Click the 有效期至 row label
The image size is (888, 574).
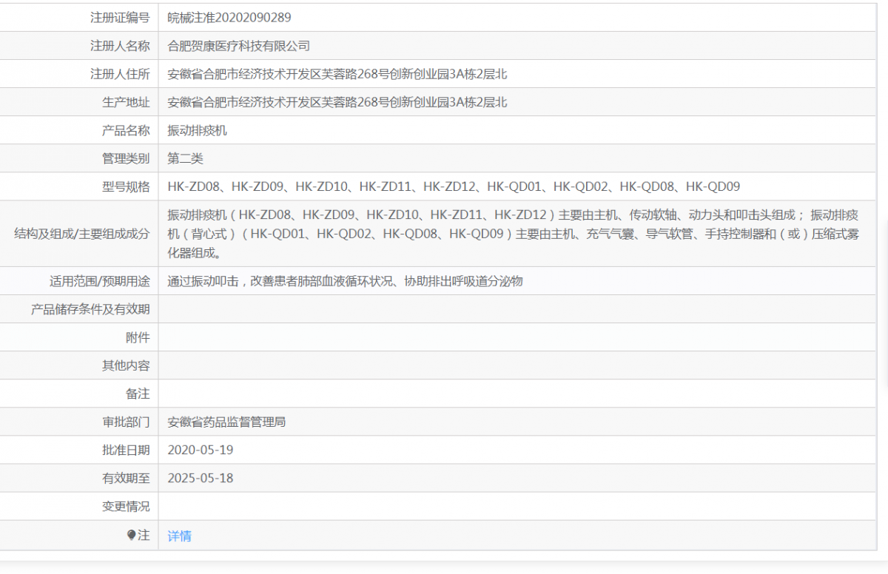(126, 478)
